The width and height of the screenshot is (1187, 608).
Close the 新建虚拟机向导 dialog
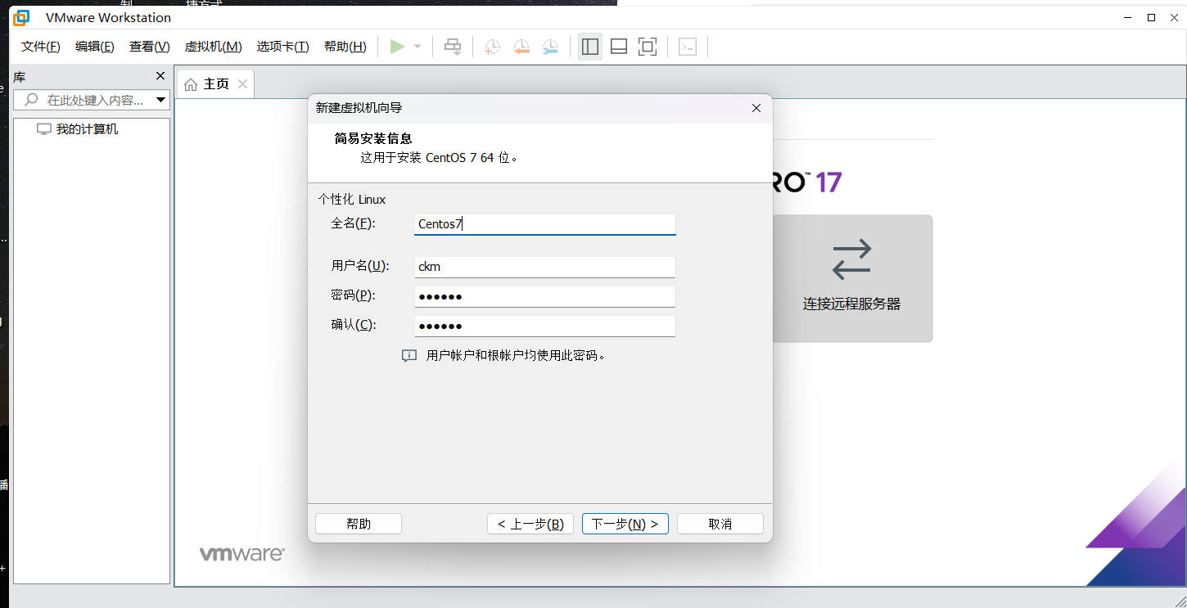[756, 108]
